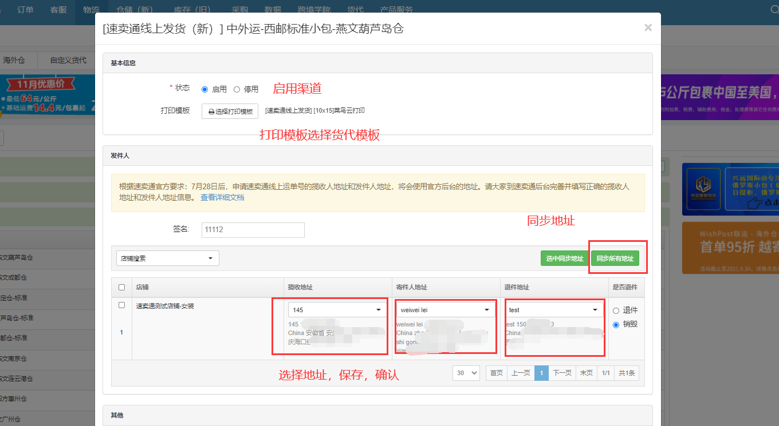Click the 同步所有地址 button
The height and width of the screenshot is (426, 779).
(615, 258)
